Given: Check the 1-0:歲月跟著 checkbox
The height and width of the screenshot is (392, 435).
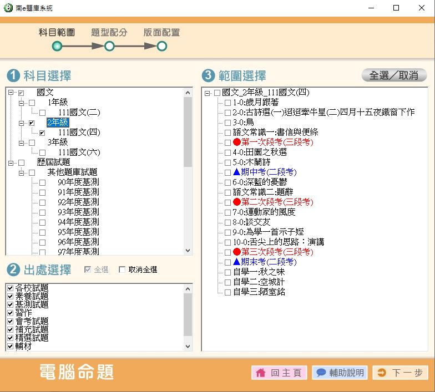Looking at the screenshot, I should pos(227,103).
